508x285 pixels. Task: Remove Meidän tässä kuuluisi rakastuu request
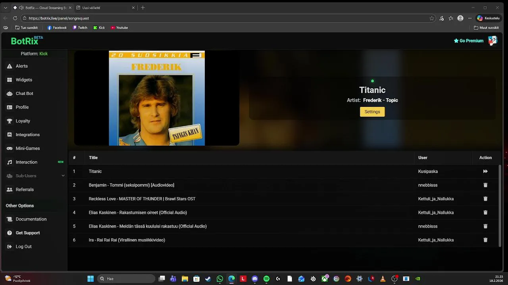[x=485, y=226]
